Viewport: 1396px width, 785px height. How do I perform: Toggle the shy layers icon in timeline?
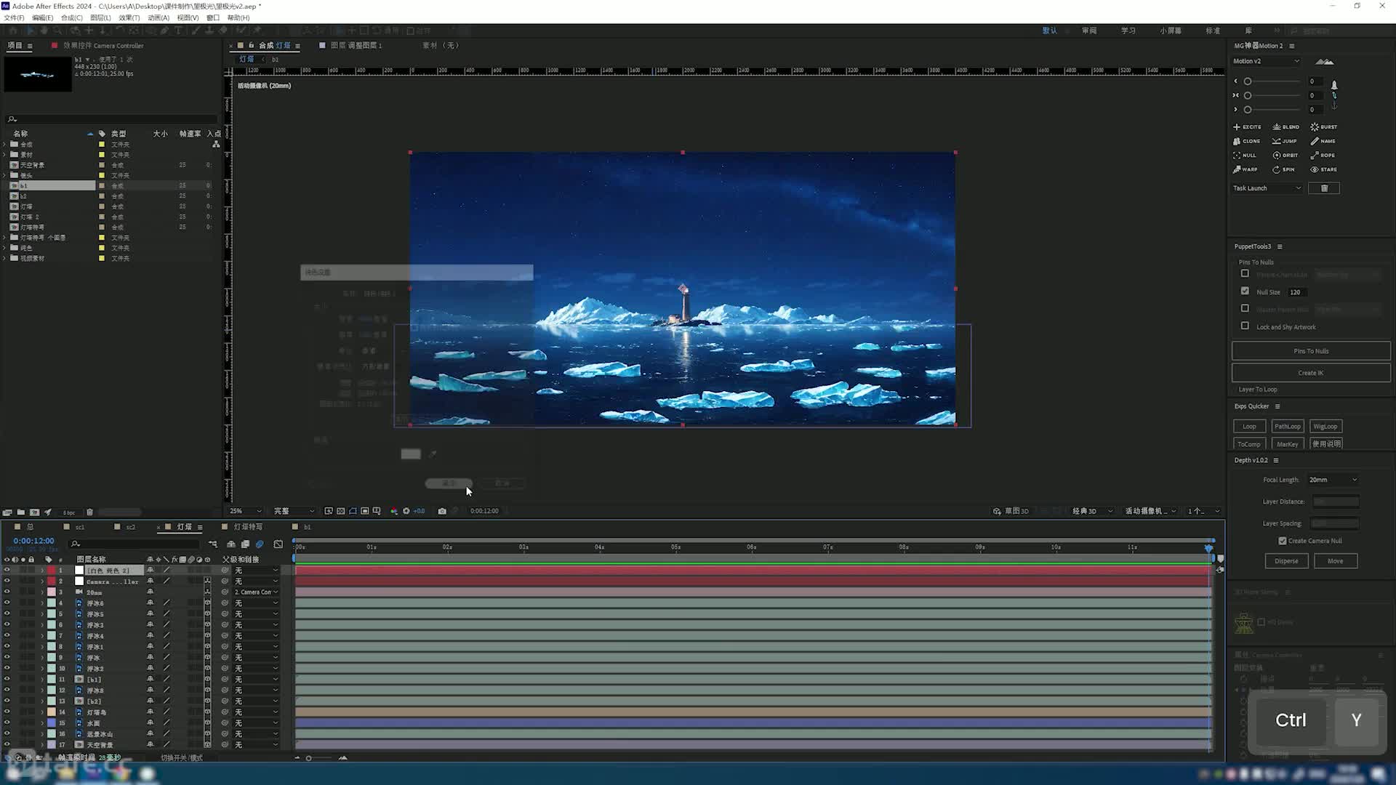(231, 544)
